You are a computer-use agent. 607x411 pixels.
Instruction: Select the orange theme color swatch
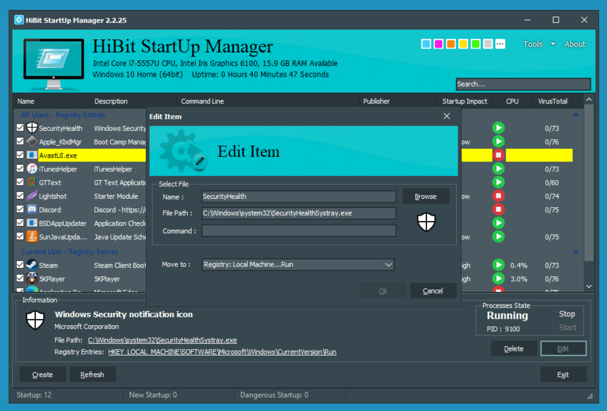coord(451,44)
